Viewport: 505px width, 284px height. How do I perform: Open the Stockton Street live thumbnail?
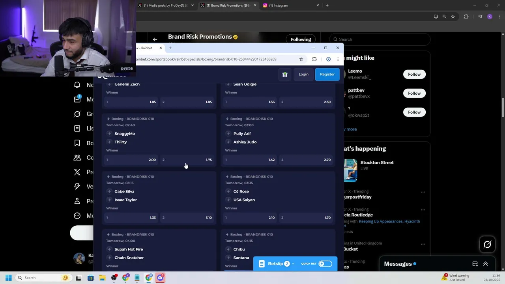pyautogui.click(x=350, y=170)
